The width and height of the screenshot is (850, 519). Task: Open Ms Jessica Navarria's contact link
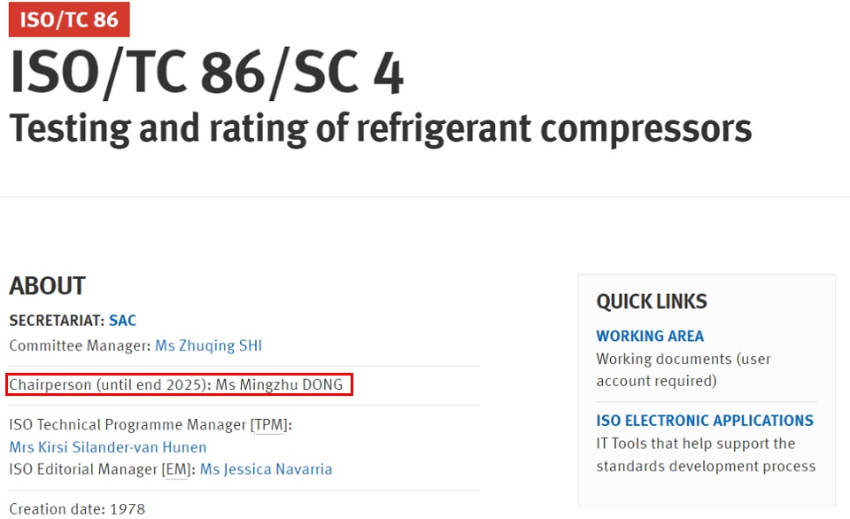pyautogui.click(x=266, y=469)
